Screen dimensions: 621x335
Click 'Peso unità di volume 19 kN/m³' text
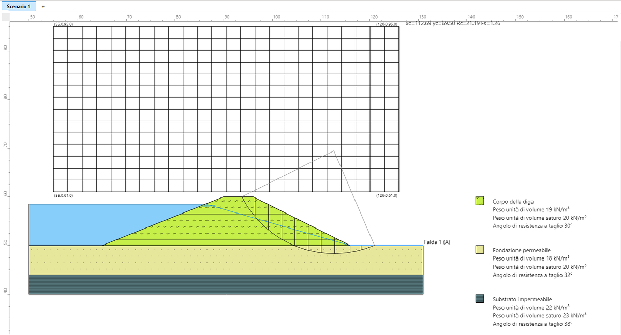click(x=531, y=209)
